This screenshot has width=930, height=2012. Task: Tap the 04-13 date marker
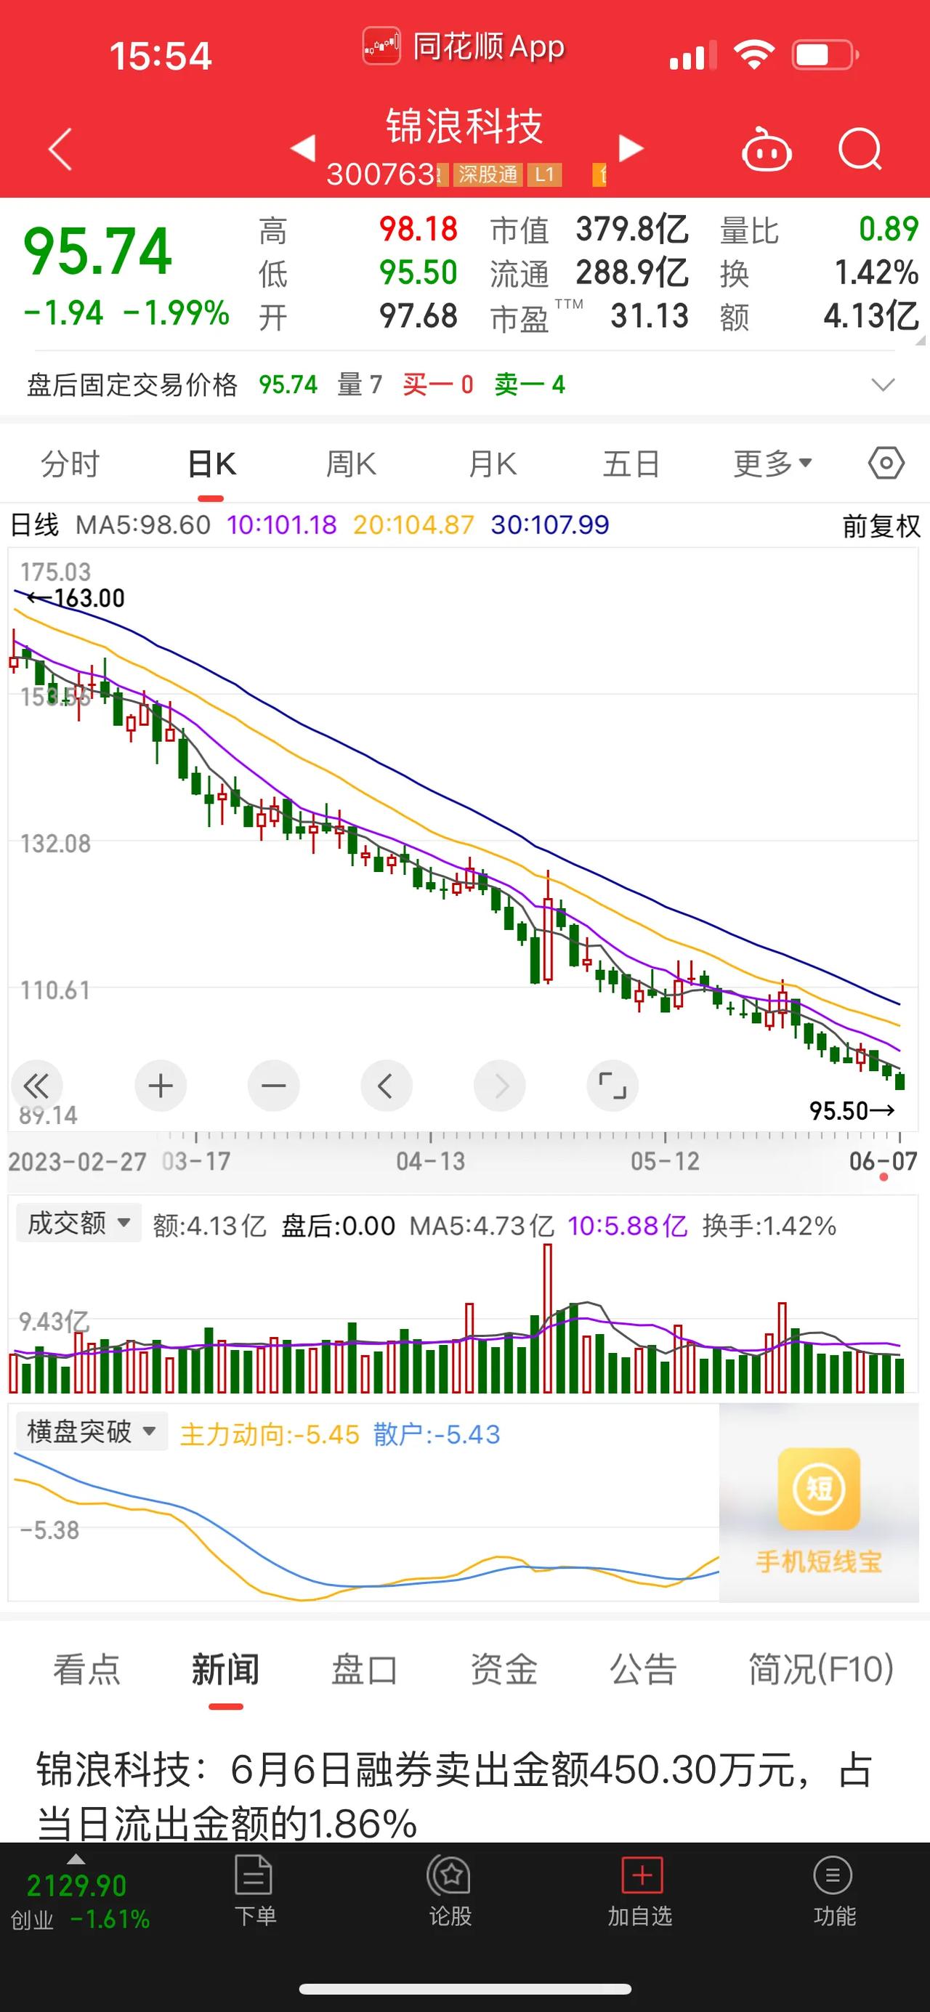pos(430,1161)
